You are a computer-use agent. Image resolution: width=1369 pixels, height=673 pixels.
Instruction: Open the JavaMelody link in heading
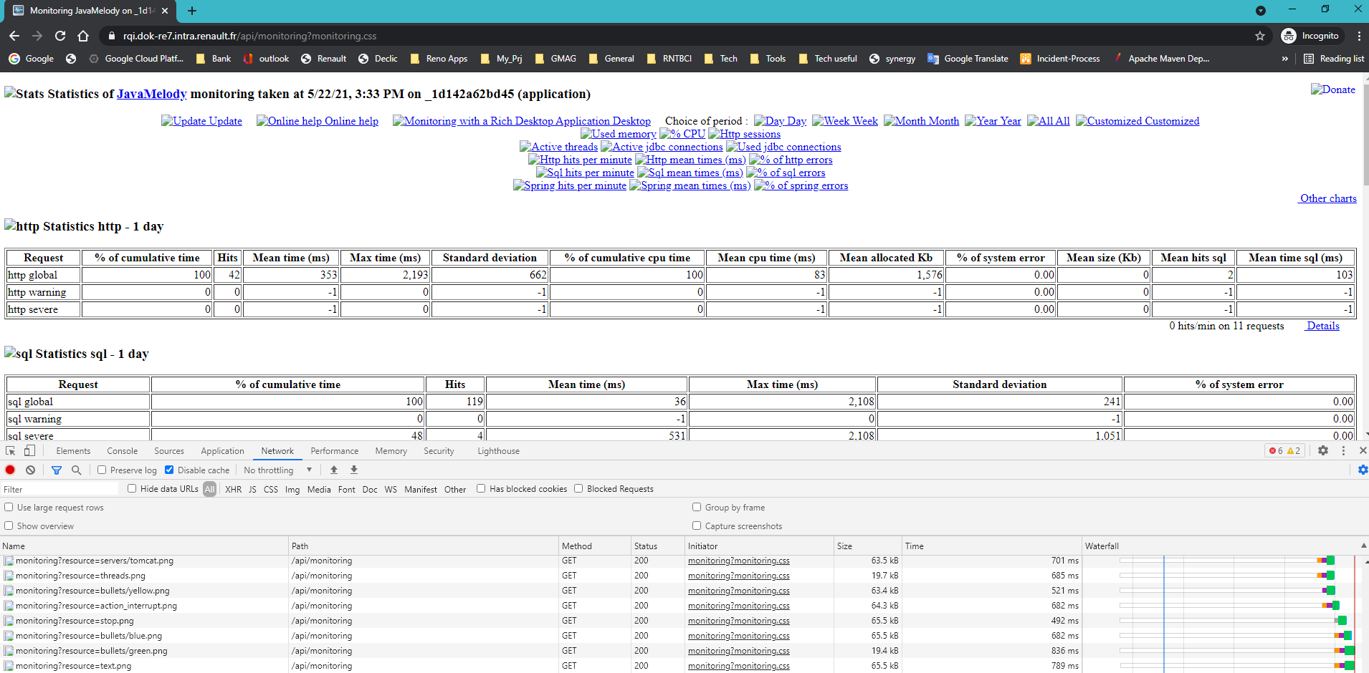pos(151,94)
